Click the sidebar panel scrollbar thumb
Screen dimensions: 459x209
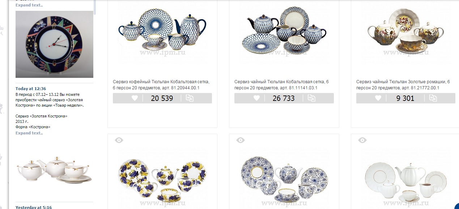(95, 6)
